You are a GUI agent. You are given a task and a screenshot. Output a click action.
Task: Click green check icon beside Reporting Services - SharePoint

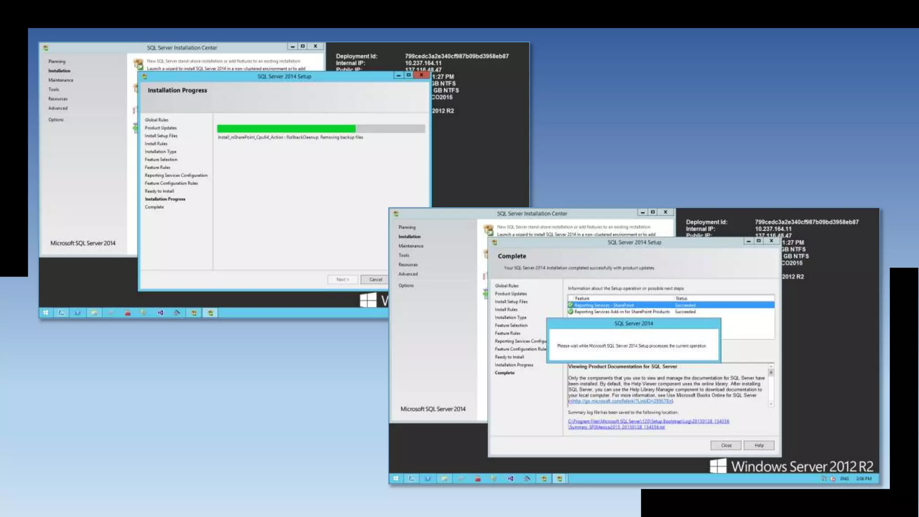[x=571, y=305]
